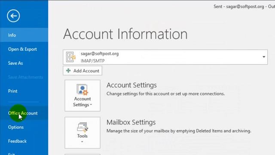Open the Open & Export menu
This screenshot has height=155, width=275.
[x=24, y=49]
